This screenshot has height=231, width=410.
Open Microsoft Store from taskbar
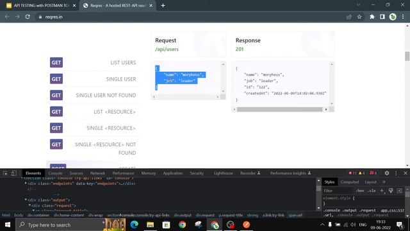[x=167, y=225]
